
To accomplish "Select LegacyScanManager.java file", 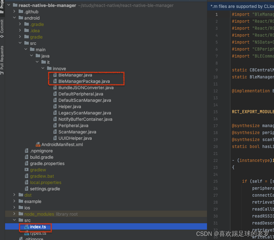I will [x=85, y=113].
